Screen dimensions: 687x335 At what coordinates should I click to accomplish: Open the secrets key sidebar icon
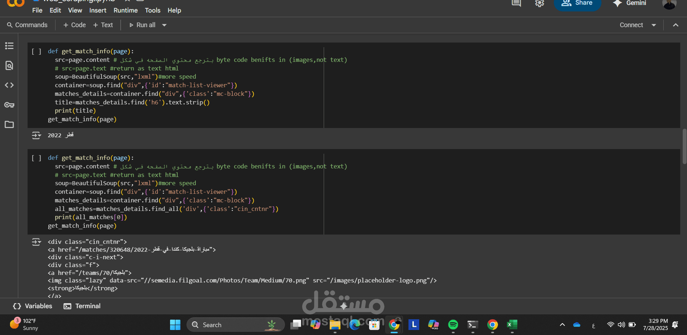[x=9, y=105]
